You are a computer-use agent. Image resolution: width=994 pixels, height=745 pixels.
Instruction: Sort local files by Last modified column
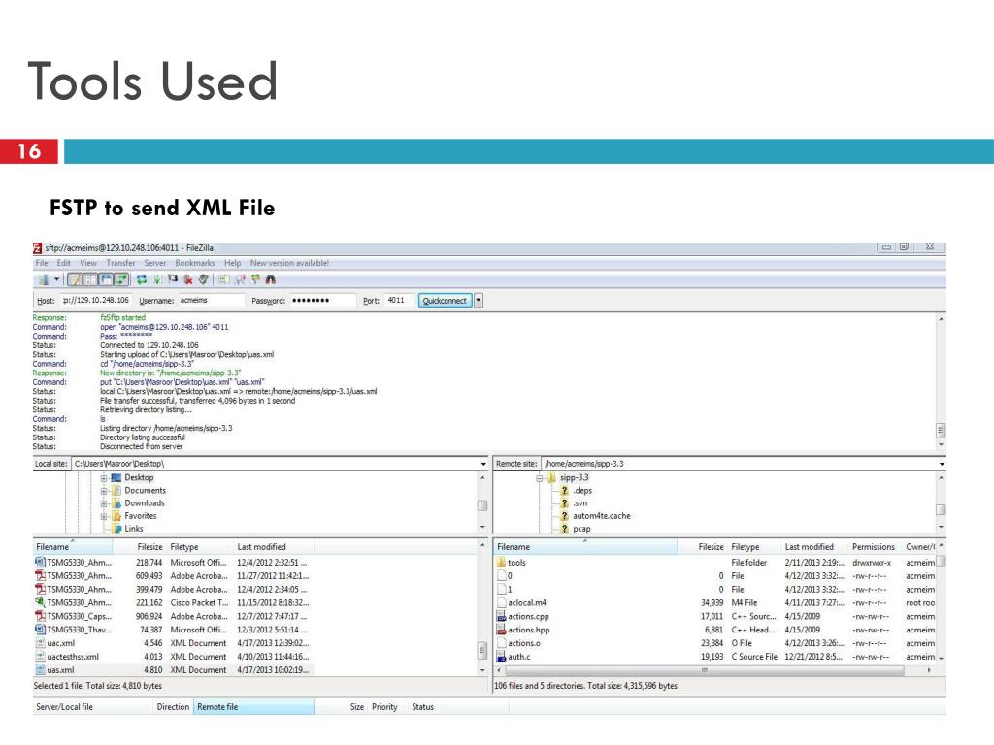click(x=273, y=547)
